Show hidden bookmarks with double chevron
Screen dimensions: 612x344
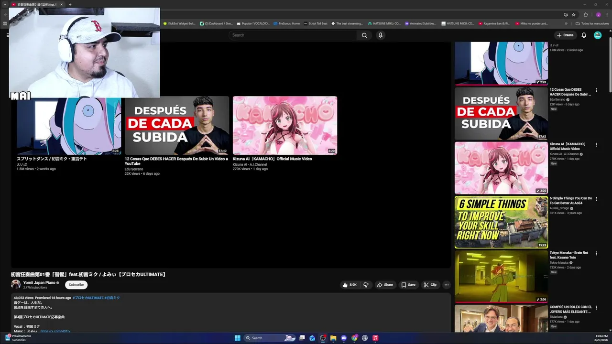click(566, 23)
